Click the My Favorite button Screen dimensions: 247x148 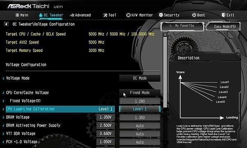182,26
